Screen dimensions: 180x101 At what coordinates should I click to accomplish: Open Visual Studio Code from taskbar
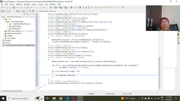click(67, 98)
